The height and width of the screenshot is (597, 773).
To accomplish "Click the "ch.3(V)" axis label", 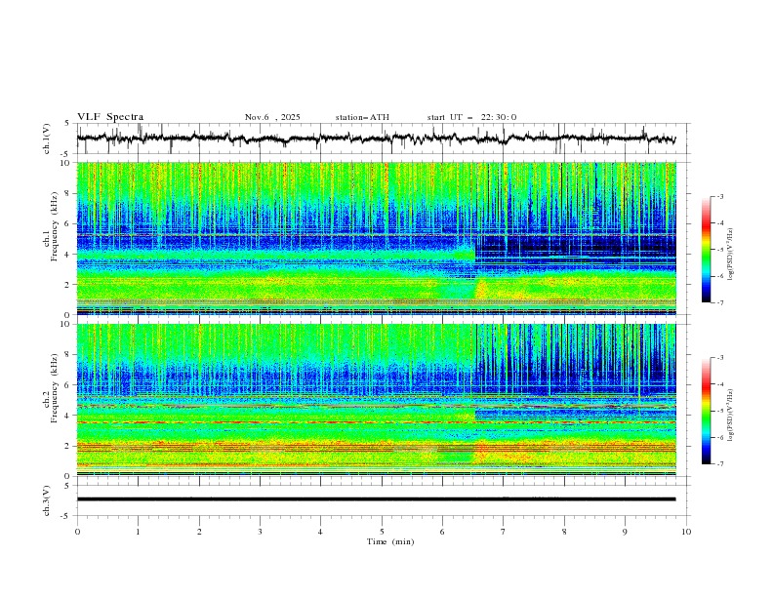I will pos(47,500).
